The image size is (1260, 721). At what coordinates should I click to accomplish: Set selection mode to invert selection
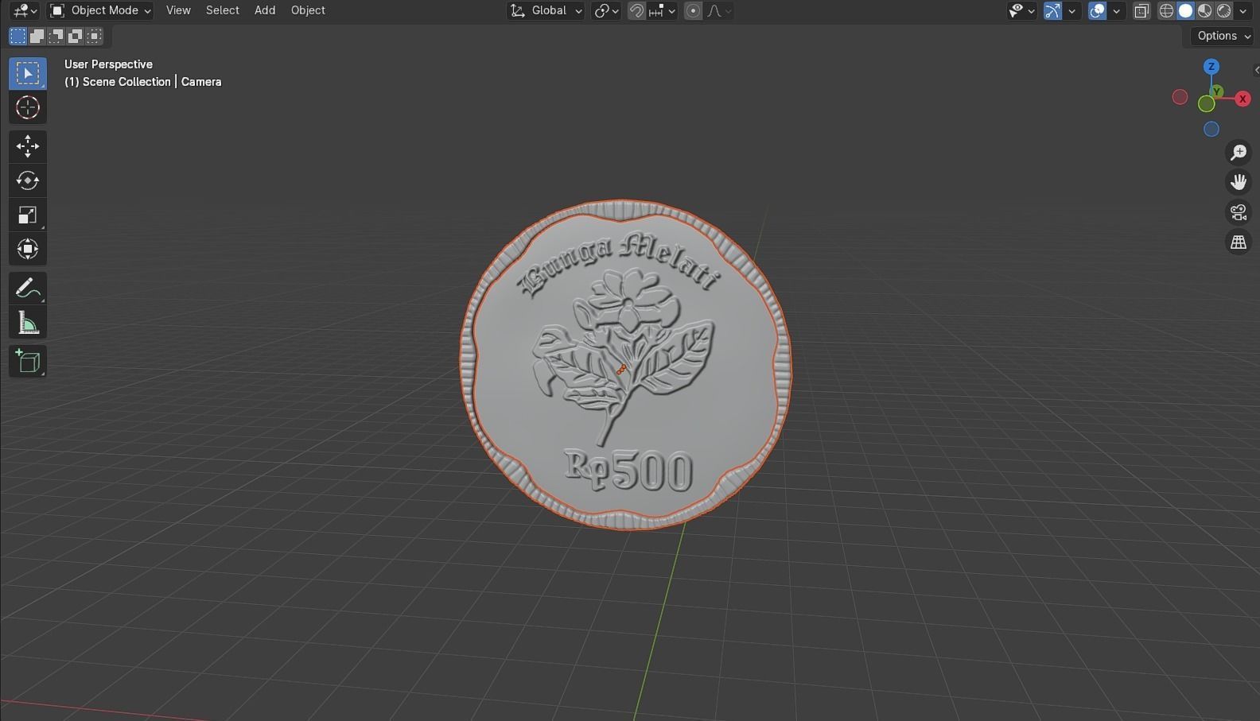pos(75,36)
